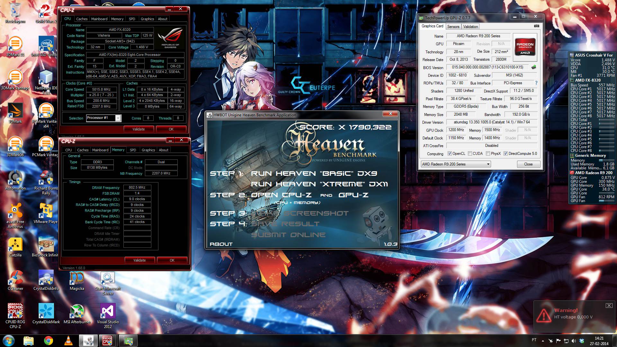Open CrystalDiskInfo desktop icon
The height and width of the screenshot is (347, 617).
click(46, 280)
